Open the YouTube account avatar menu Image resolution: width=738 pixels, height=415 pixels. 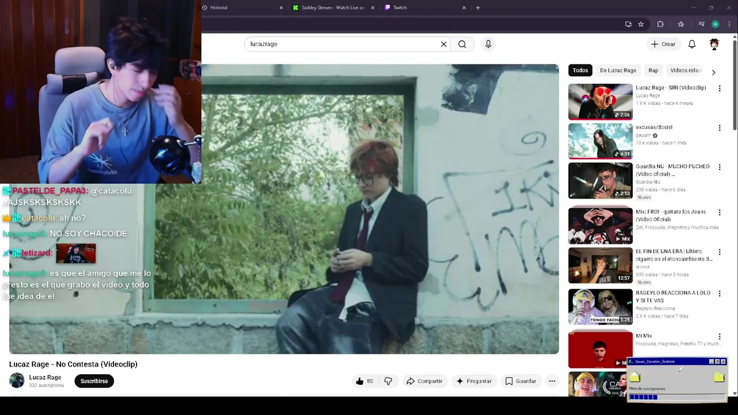714,44
